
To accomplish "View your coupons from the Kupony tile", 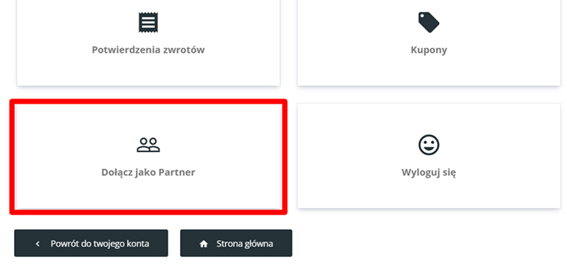I will pos(429,43).
